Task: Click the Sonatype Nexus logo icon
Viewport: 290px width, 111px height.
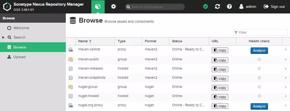Action: point(7,6)
